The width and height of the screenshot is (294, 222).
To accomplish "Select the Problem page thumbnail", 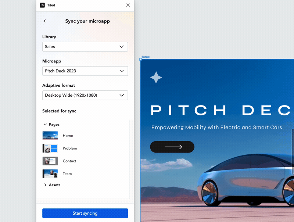I will (x=50, y=148).
